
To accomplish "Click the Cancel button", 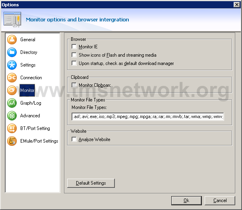I will [220, 200].
